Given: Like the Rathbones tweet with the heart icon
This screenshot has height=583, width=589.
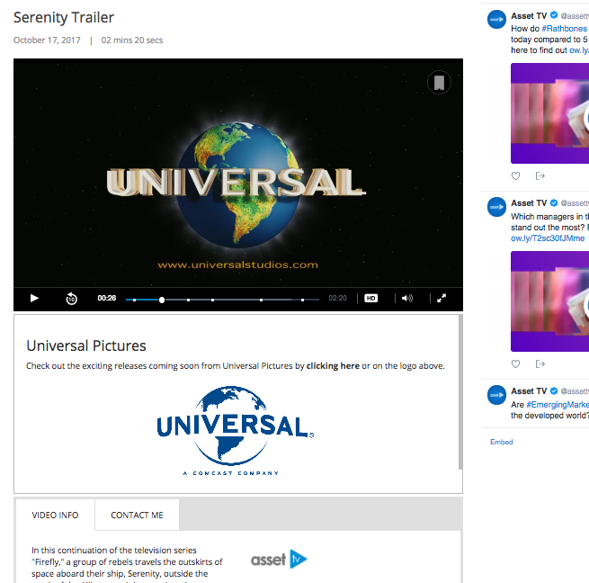Looking at the screenshot, I should click(516, 175).
